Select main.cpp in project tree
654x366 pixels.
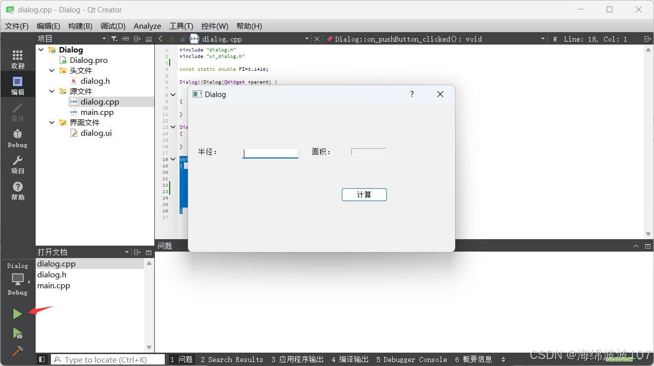pos(97,112)
